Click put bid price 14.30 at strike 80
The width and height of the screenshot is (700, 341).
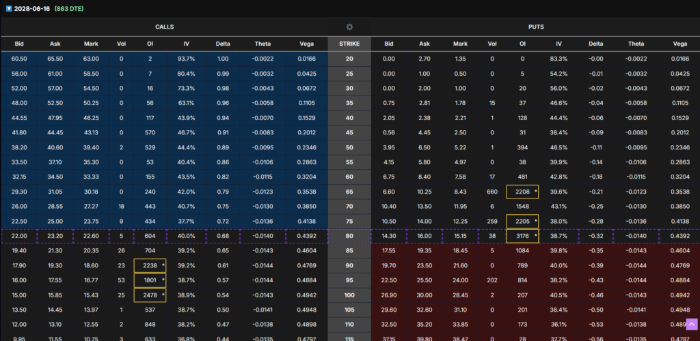[389, 236]
